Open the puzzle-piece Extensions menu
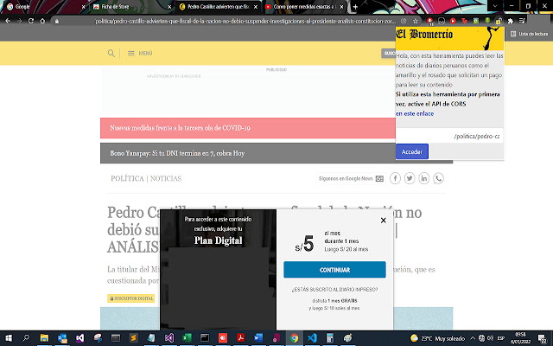Viewport: 553px width, 346px height. pyautogui.click(x=511, y=21)
